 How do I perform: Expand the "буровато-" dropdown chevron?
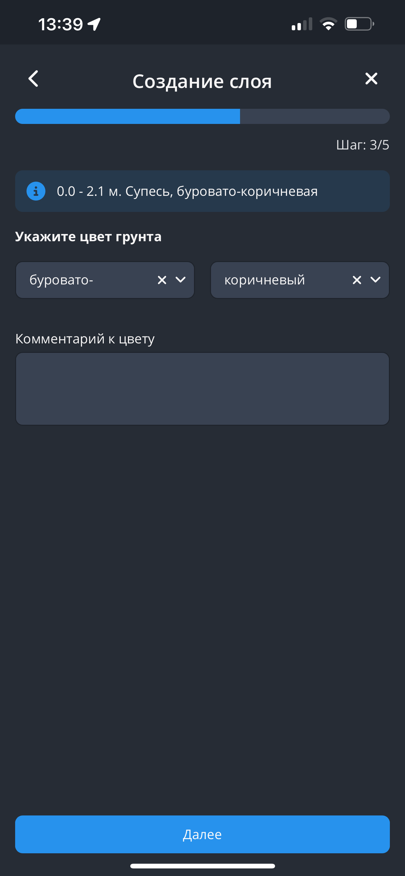click(x=180, y=279)
